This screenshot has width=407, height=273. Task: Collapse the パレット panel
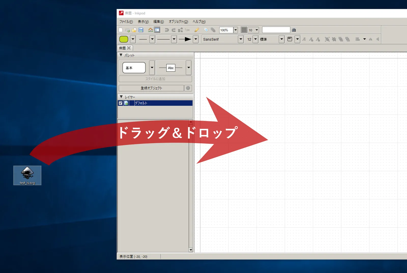[x=121, y=55]
